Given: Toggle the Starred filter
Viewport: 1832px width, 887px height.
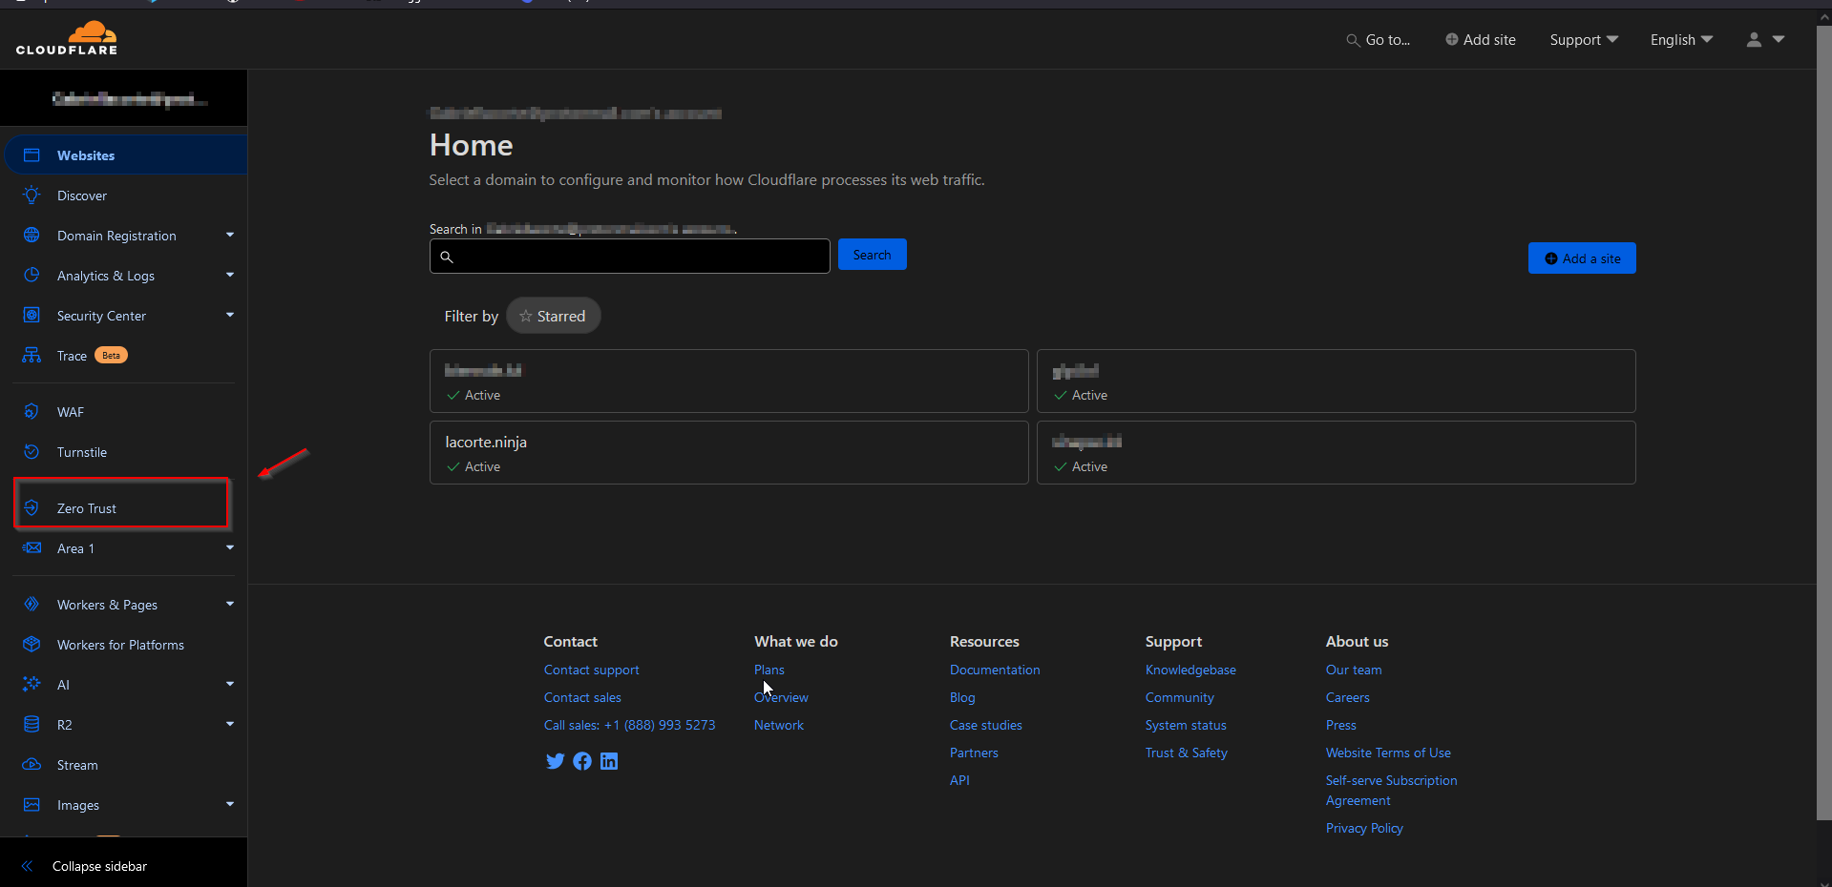Looking at the screenshot, I should click(553, 317).
